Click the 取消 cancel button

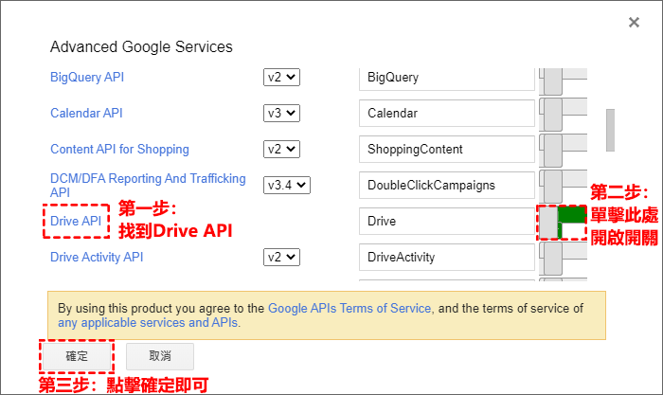[159, 356]
